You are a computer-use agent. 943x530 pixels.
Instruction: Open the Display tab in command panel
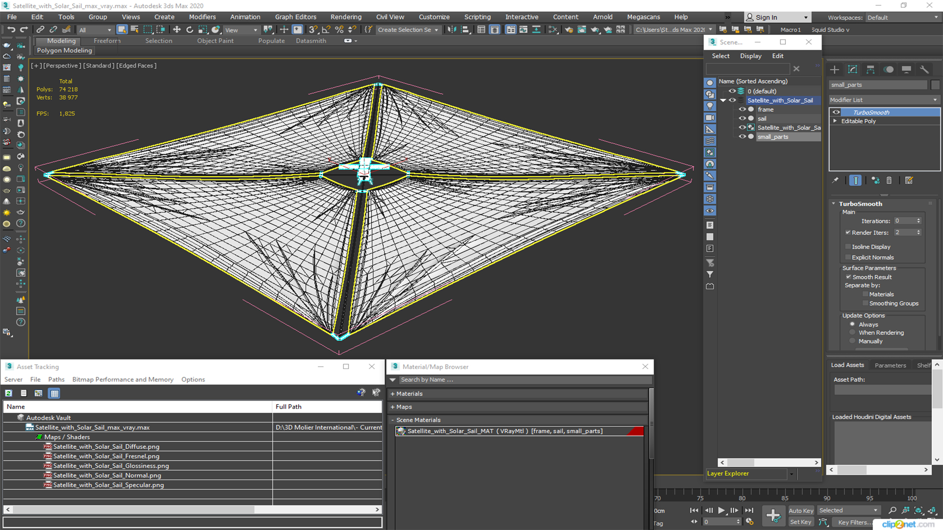tap(906, 70)
